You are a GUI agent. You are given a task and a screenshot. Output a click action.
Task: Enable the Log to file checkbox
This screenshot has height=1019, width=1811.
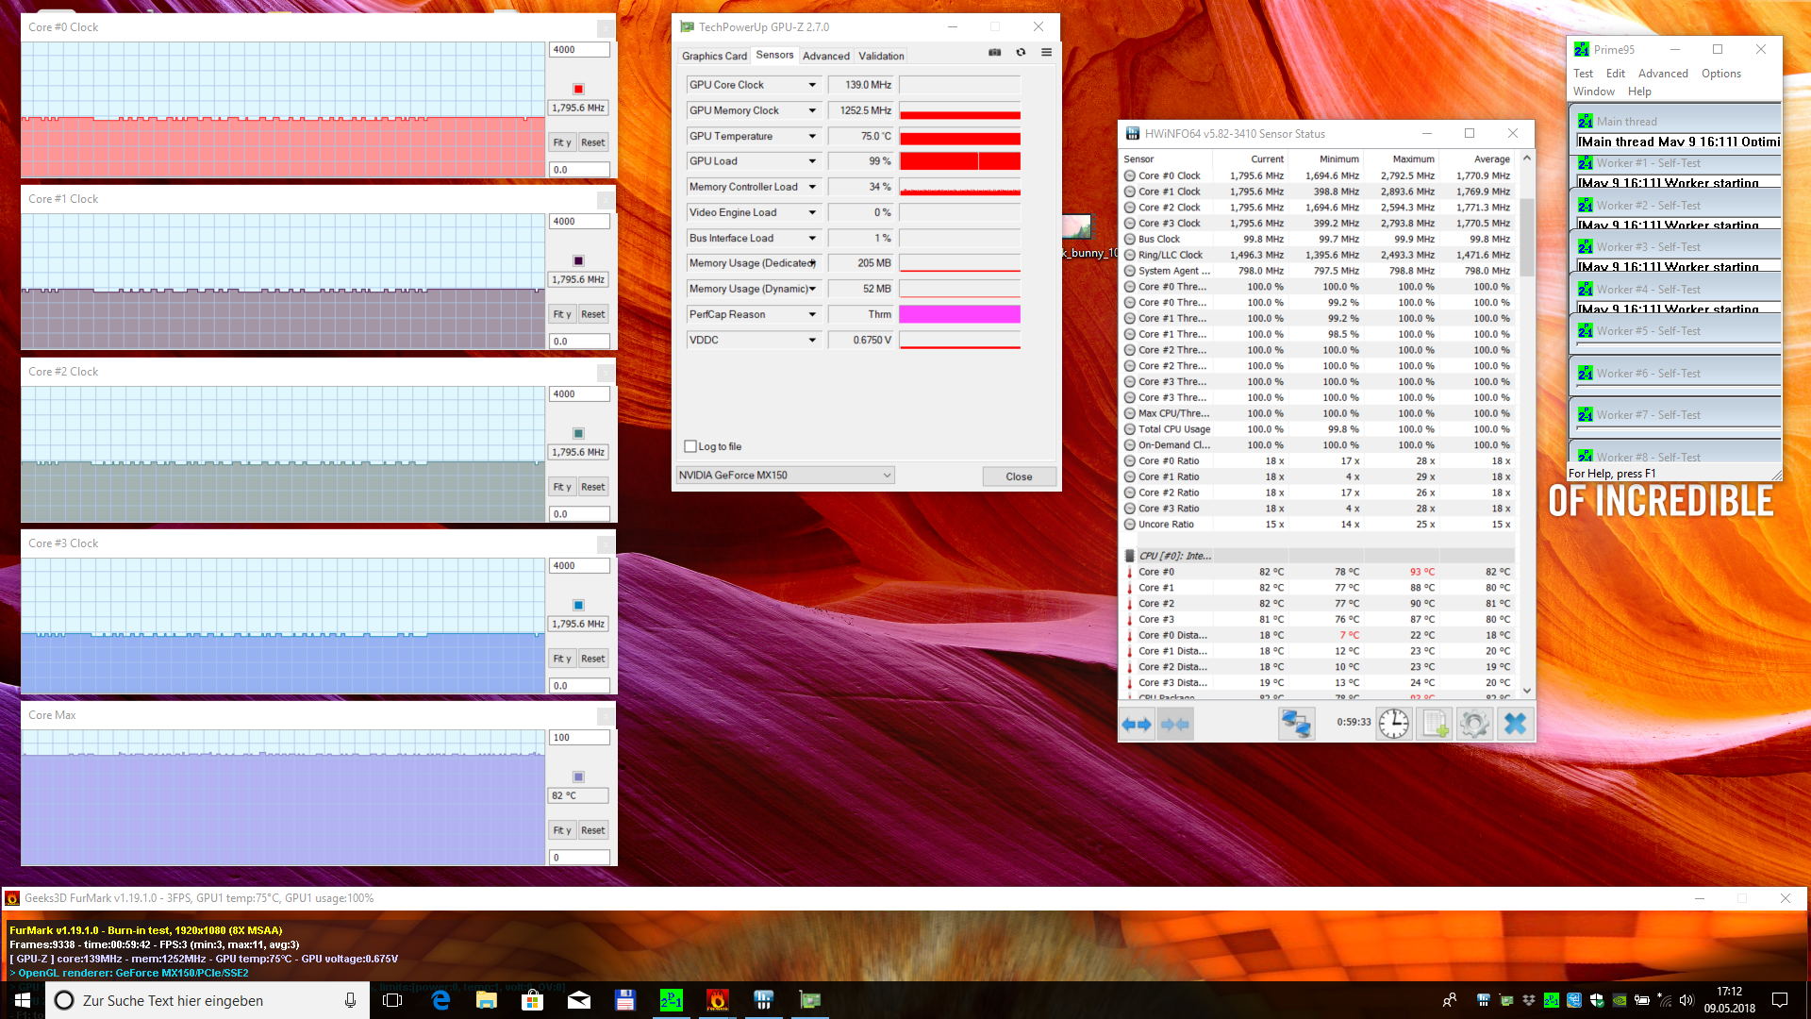[690, 446]
